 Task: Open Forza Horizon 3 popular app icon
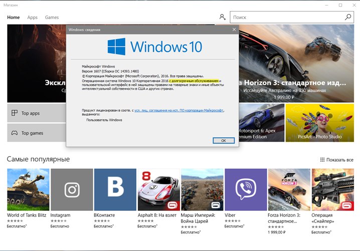tap(289, 190)
